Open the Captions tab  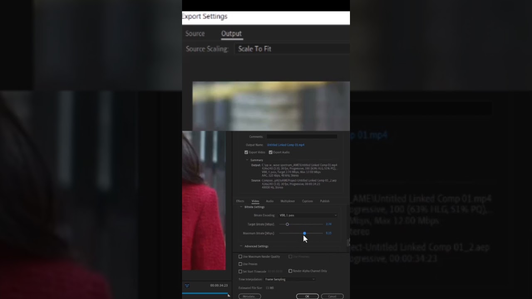pyautogui.click(x=308, y=201)
